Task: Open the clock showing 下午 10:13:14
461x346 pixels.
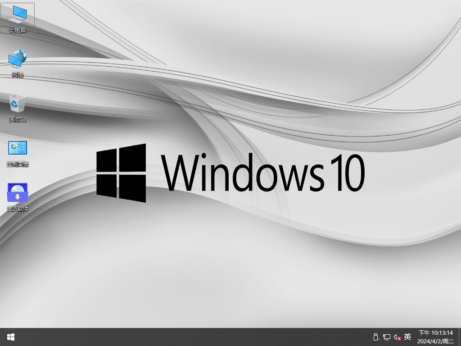Action: pyautogui.click(x=435, y=333)
